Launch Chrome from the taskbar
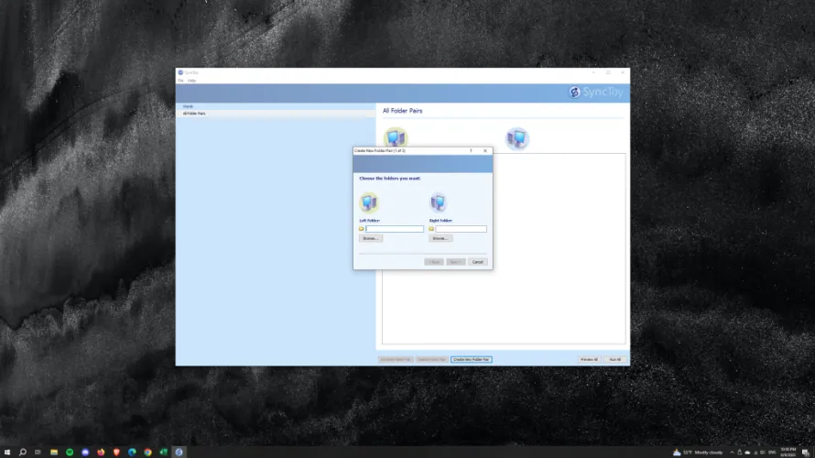The image size is (815, 458). coord(147,452)
